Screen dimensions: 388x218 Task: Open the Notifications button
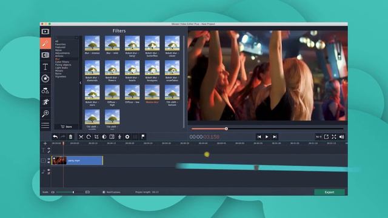point(112,192)
